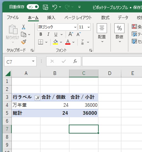142x152 pixels.
Task: Toggle the AutoSave switch off
Action: click(x=33, y=7)
